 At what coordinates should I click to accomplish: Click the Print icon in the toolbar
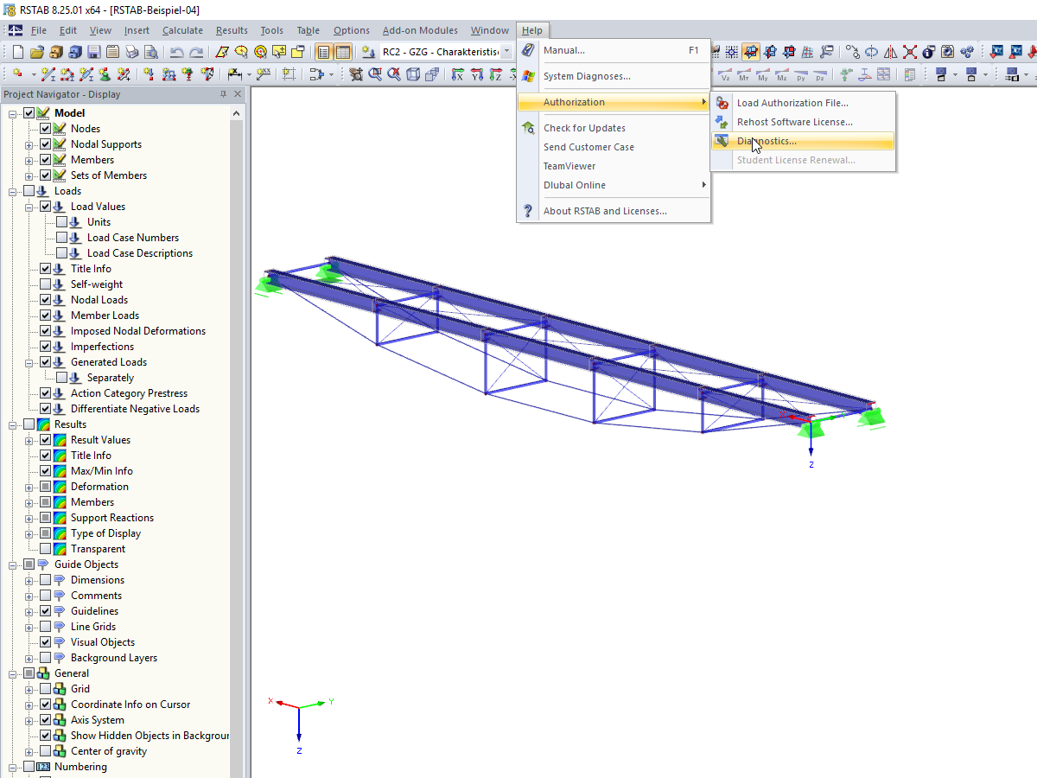[x=131, y=52]
